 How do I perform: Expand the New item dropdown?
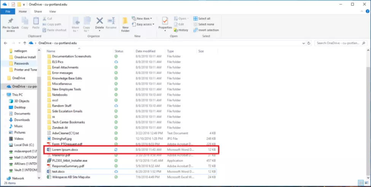(142, 19)
